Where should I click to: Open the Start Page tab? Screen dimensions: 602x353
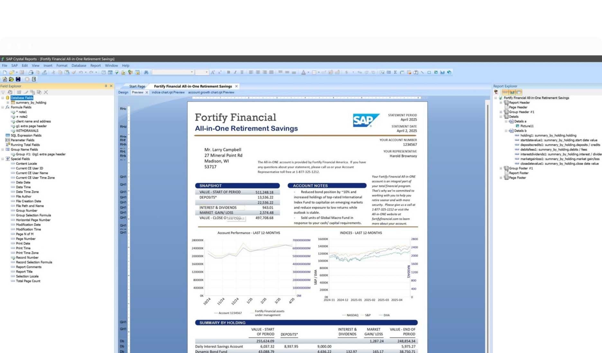[x=137, y=86]
